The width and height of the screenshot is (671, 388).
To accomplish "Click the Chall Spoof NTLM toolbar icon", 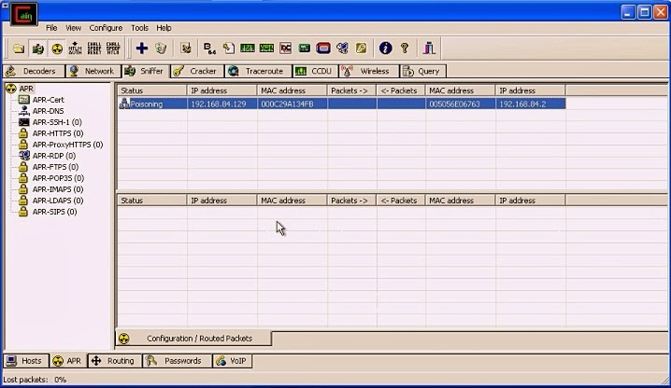I will coord(113,48).
